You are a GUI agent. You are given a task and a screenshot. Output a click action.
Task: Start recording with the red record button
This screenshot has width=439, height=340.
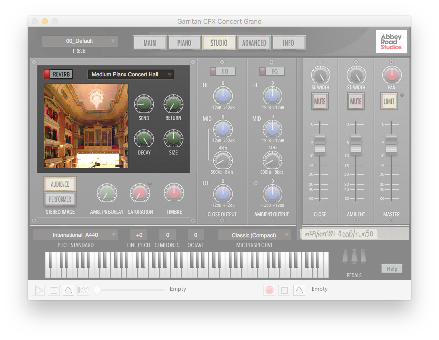(x=269, y=290)
